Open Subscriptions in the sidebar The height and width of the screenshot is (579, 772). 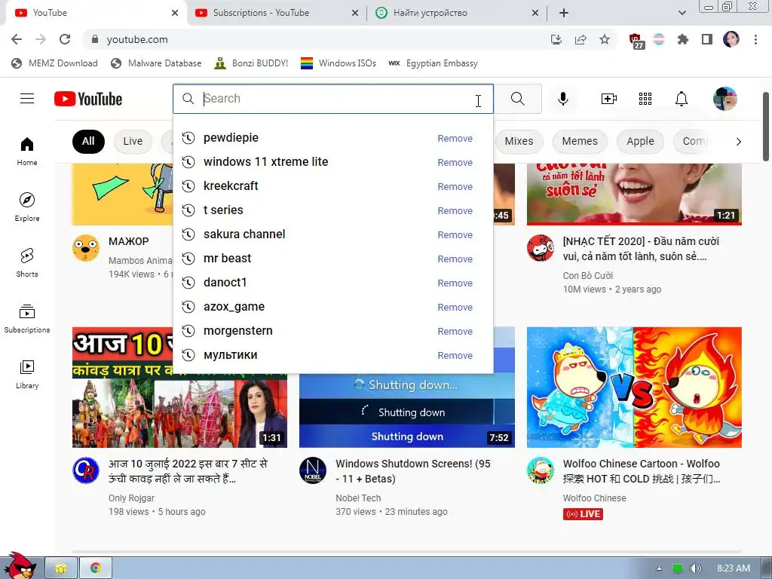(27, 319)
